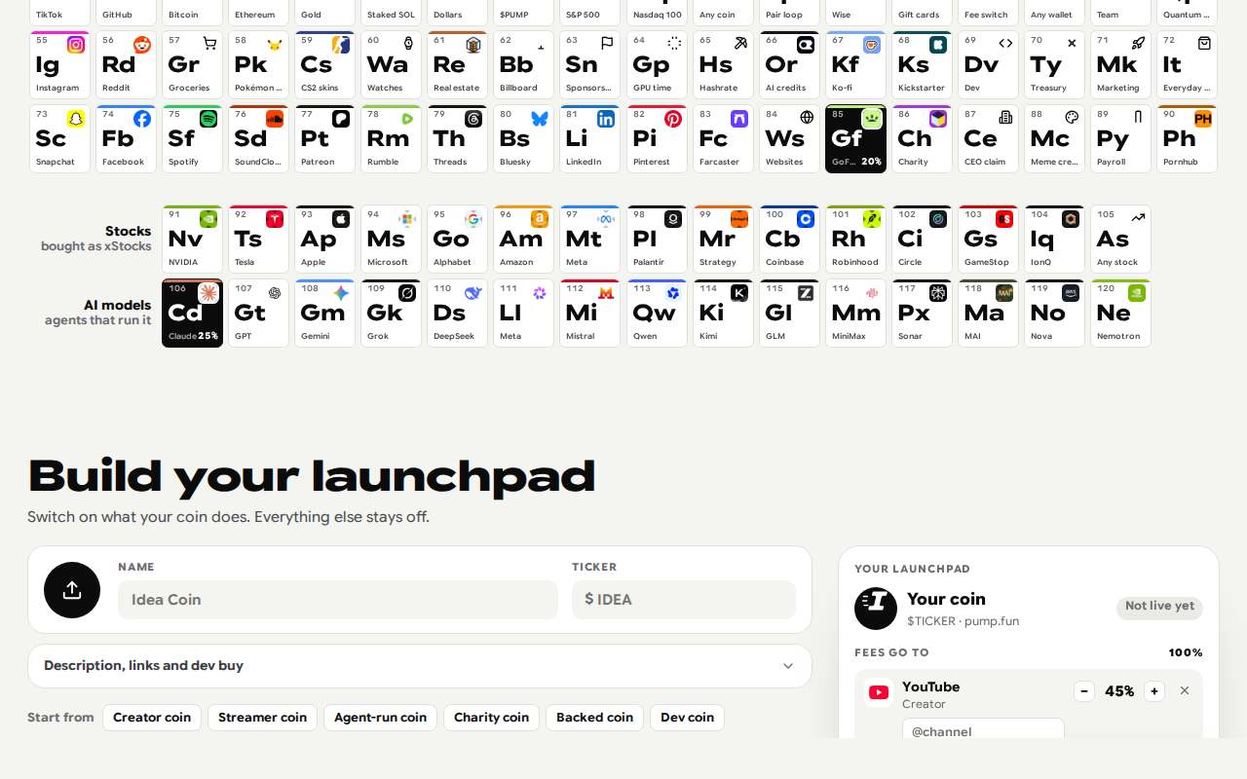The image size is (1247, 779).
Task: Pick the SoundCloud Sd tile
Action: click(x=258, y=139)
